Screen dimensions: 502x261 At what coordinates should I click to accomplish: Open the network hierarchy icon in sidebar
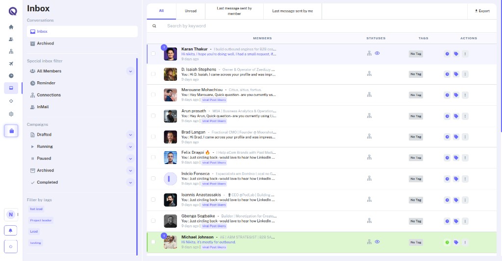11,51
